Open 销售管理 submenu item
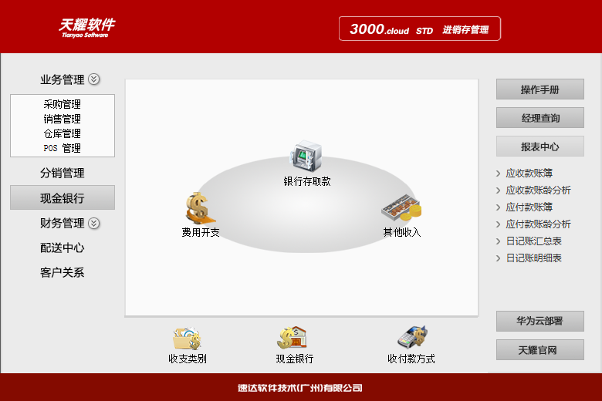Screen dimensions: 602x401 click(x=63, y=119)
